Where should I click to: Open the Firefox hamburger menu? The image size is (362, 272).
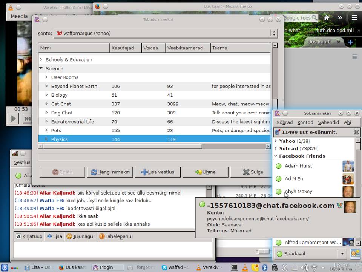pyautogui.click(x=354, y=18)
